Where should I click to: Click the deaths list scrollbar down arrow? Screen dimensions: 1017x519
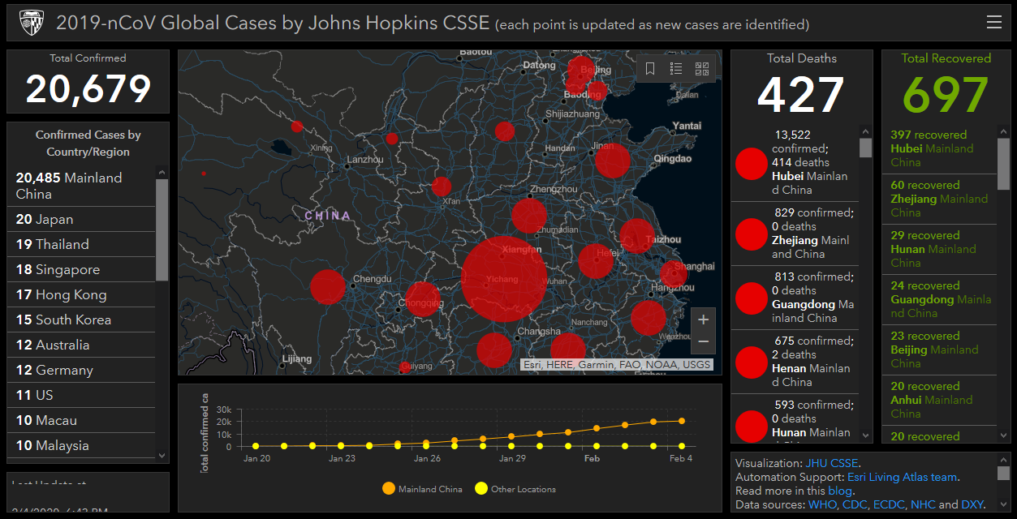[865, 436]
